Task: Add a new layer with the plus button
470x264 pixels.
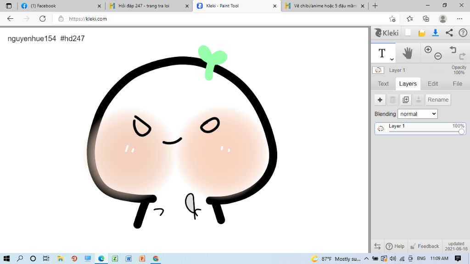Action: coord(380,99)
